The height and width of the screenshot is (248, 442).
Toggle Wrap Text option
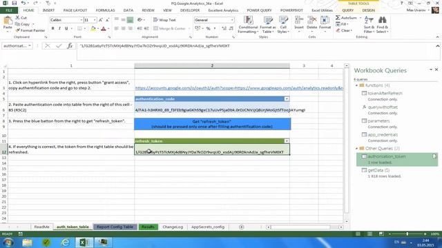click(164, 20)
